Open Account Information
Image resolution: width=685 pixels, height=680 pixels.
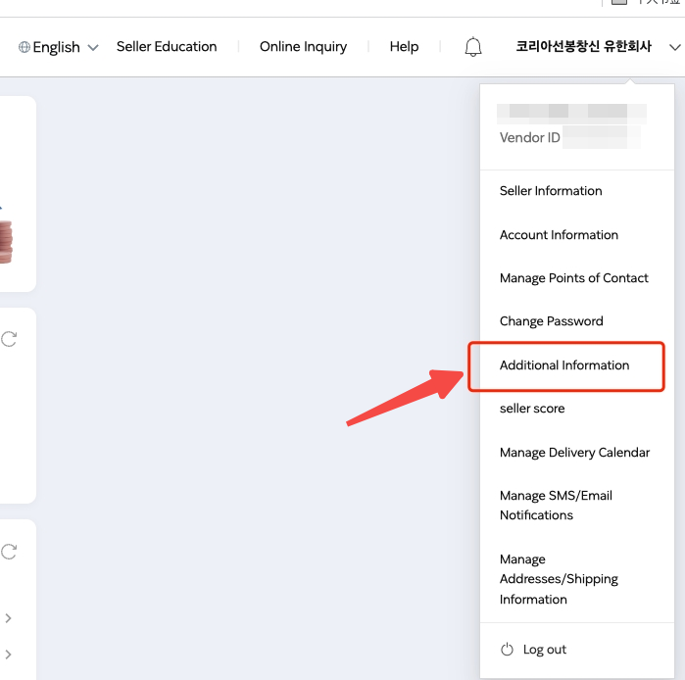[x=559, y=235]
